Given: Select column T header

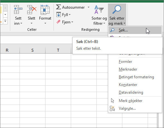Looking at the screenshot, I should [58, 50].
